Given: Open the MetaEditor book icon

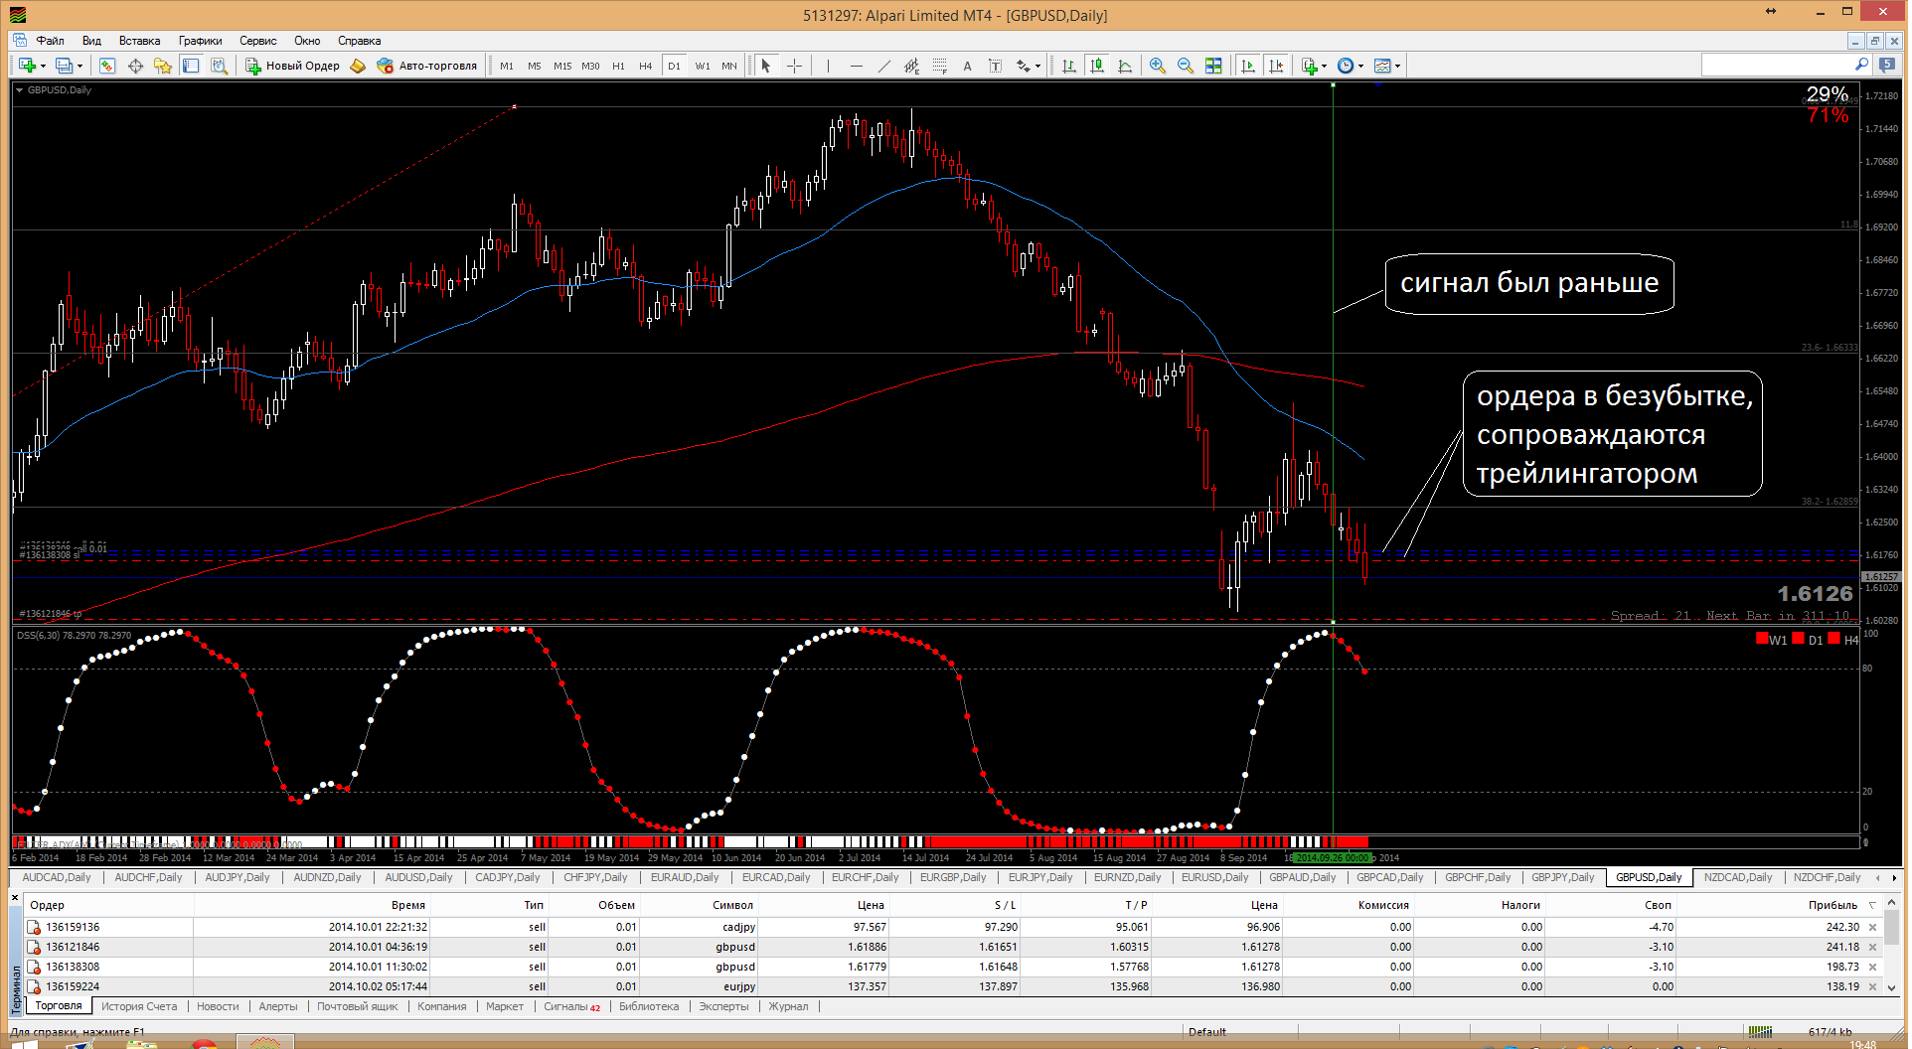Looking at the screenshot, I should tap(358, 66).
